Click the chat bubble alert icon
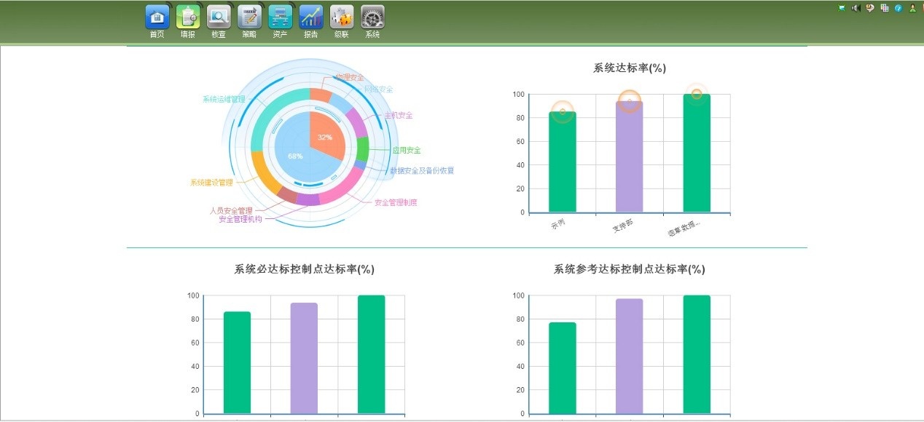This screenshot has width=924, height=422. (870, 8)
